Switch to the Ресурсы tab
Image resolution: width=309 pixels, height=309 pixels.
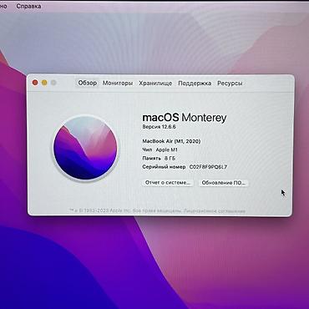click(230, 84)
